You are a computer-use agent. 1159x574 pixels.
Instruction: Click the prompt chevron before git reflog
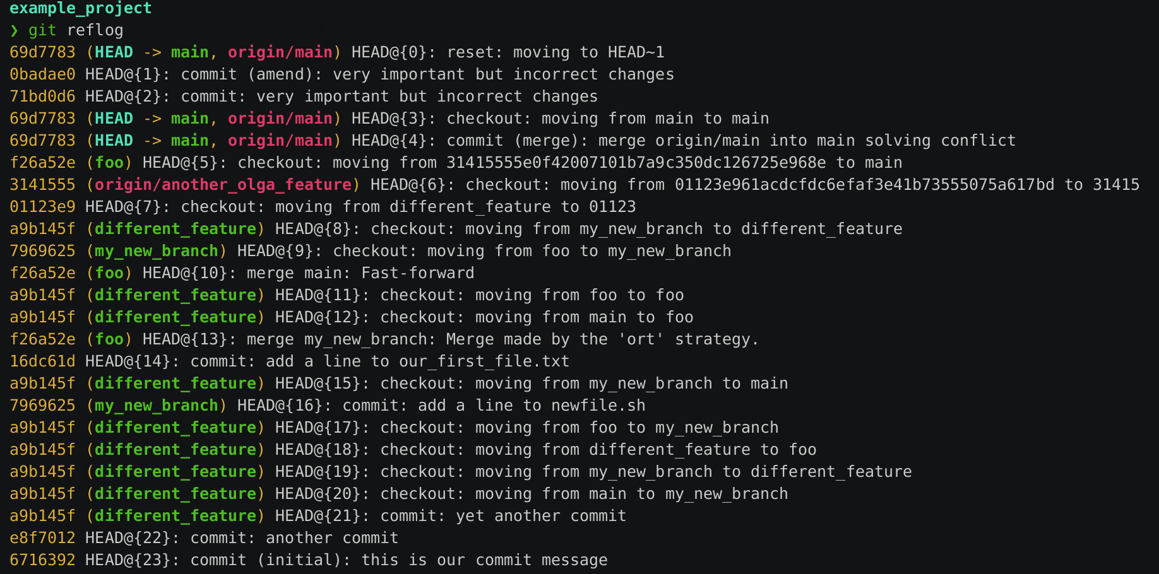click(14, 30)
